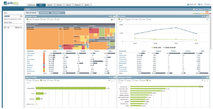
Task: Click line chart icon in User Activity panel
Action: tap(207, 19)
